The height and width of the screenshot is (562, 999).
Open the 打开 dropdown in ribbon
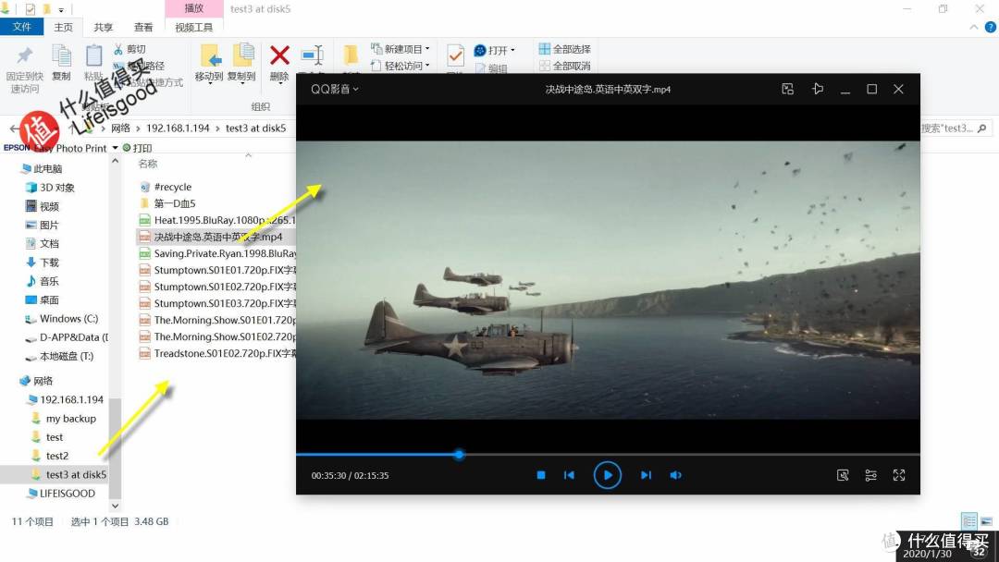pyautogui.click(x=494, y=50)
